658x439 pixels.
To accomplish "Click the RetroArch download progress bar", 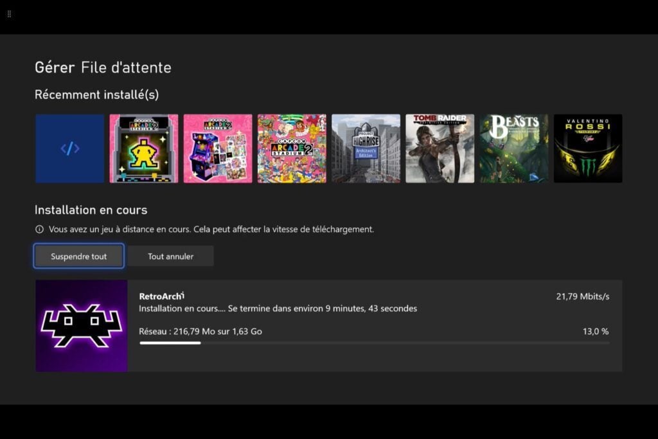I will [x=375, y=343].
